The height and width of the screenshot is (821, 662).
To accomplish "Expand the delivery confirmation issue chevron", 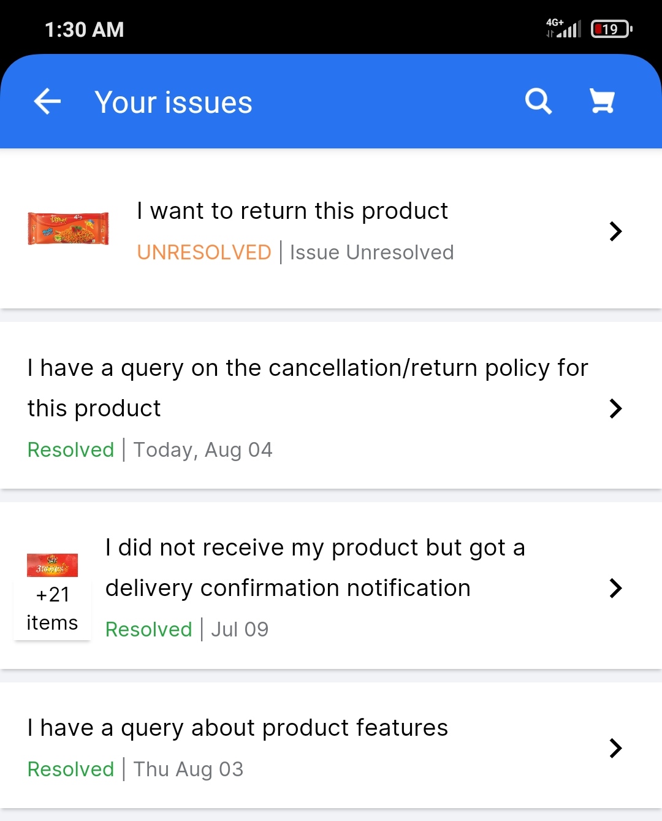I will coord(615,588).
